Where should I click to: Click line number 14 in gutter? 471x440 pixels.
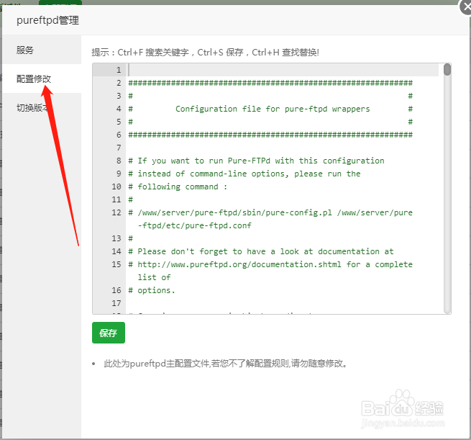116,251
